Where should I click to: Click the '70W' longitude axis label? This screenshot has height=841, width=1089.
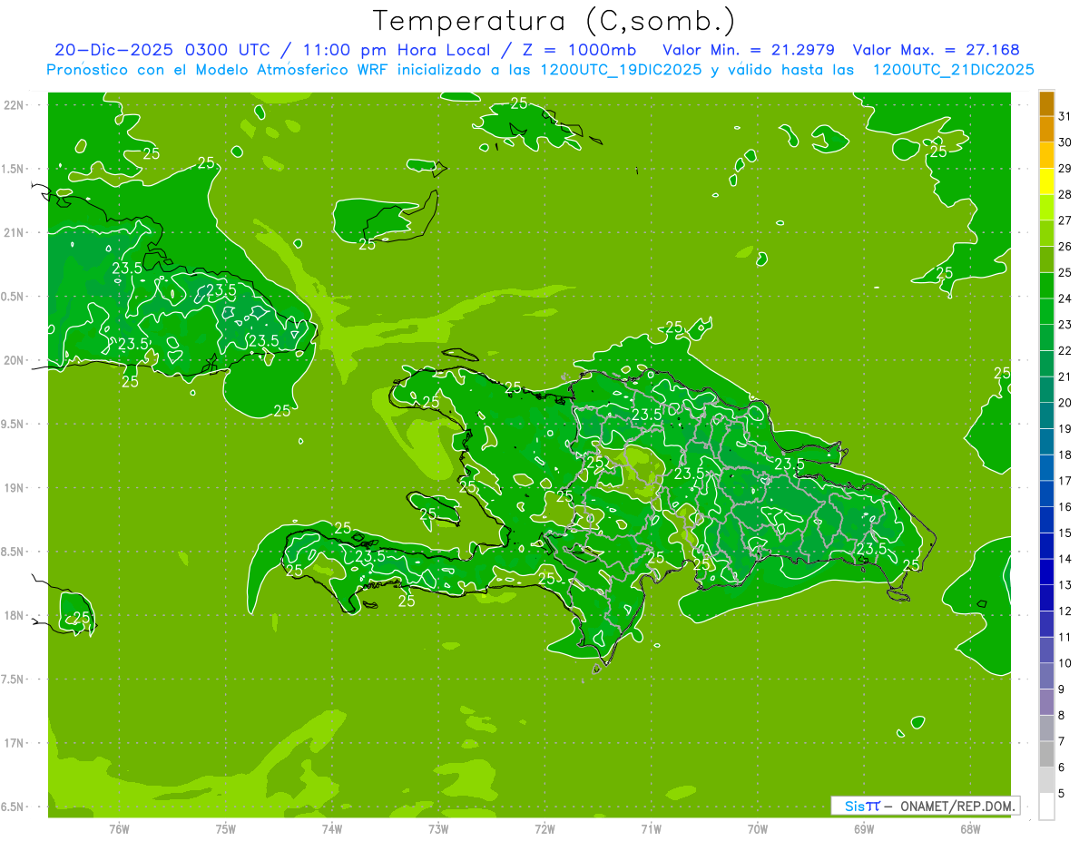[758, 829]
